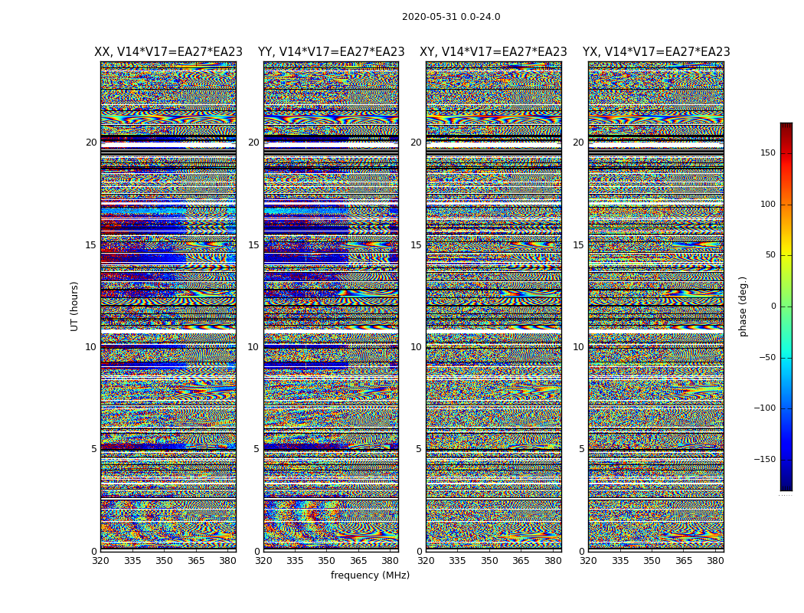Click the "15" UT tick on YX panel
804x613 pixels.
tap(579, 244)
